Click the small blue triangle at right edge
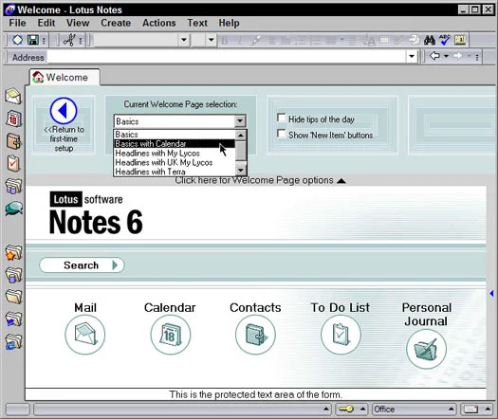Viewport: 498px width, 419px height. click(491, 294)
